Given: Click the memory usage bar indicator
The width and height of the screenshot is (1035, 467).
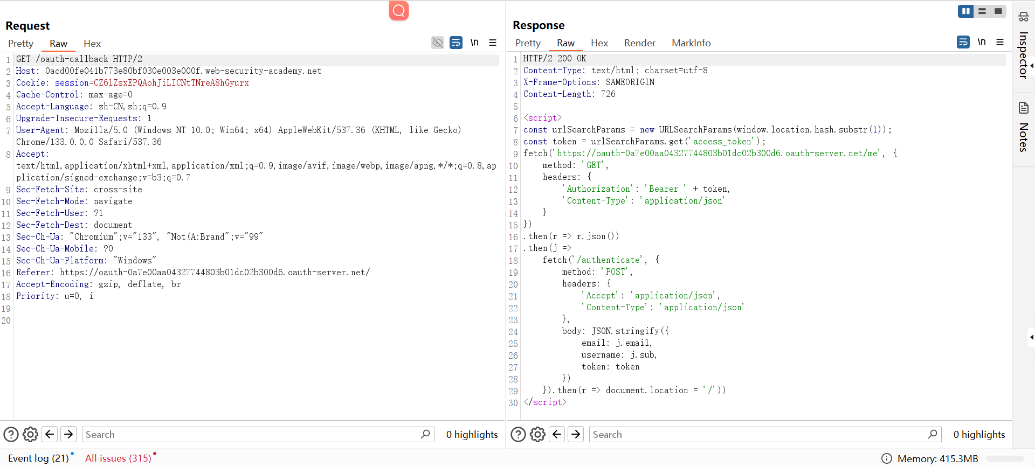Looking at the screenshot, I should pos(1004,459).
